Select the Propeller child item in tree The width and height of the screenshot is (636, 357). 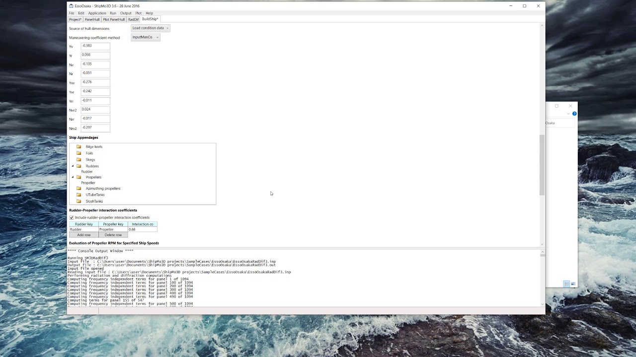point(88,183)
